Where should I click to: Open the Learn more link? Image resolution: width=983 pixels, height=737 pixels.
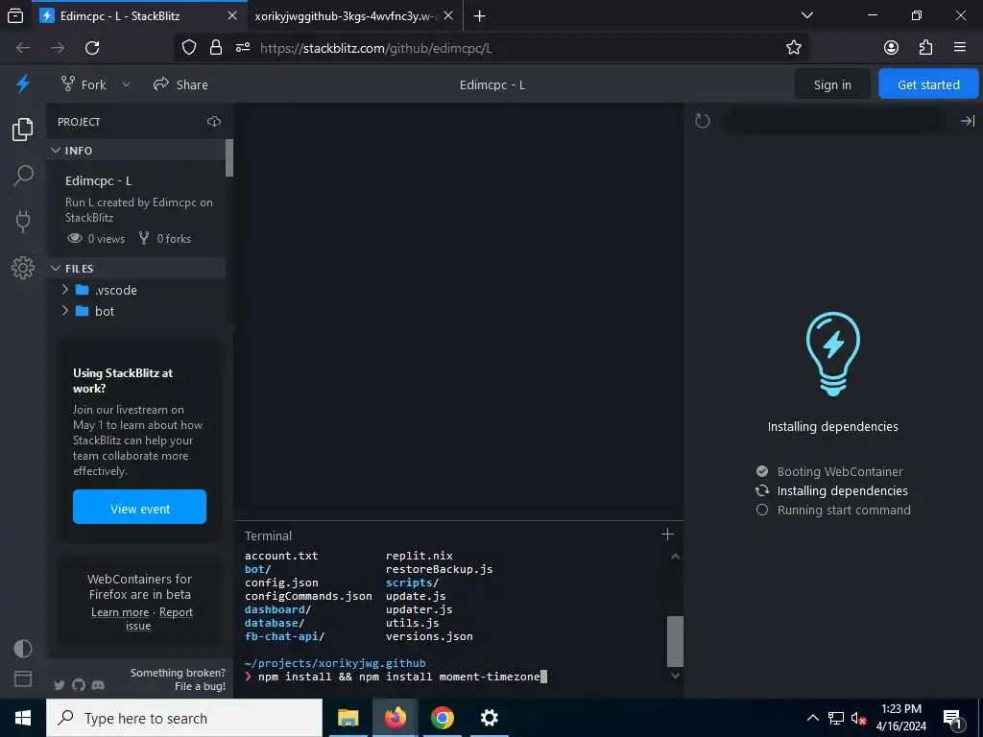[x=120, y=612]
